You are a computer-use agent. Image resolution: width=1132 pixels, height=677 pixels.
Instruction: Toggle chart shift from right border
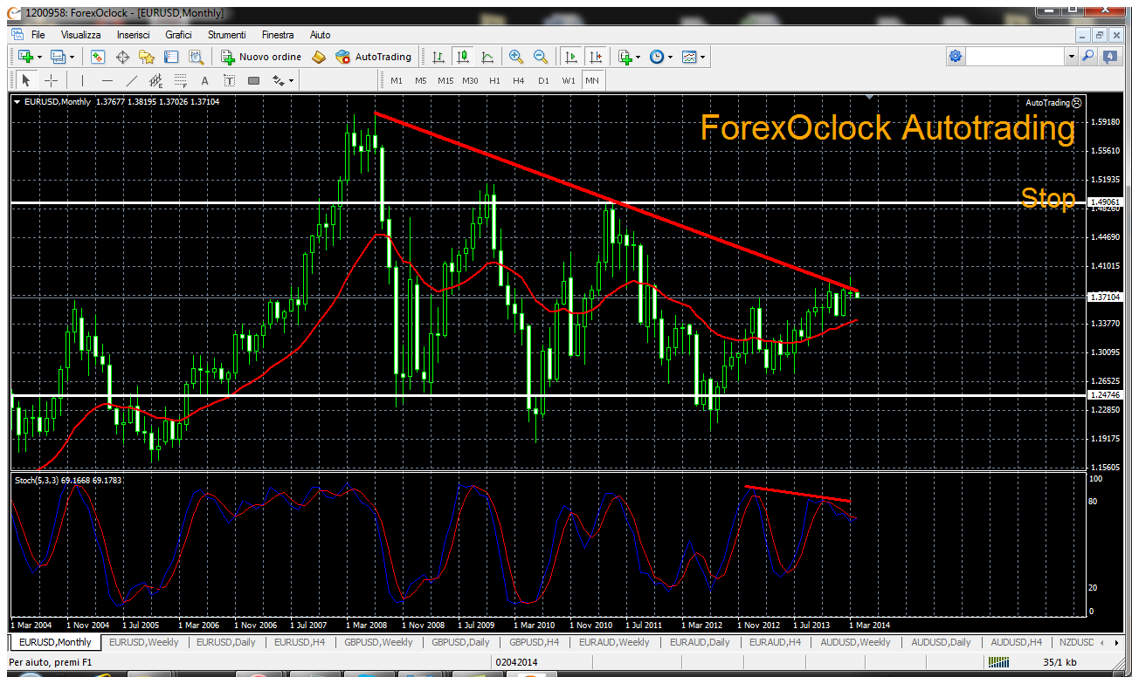point(596,57)
